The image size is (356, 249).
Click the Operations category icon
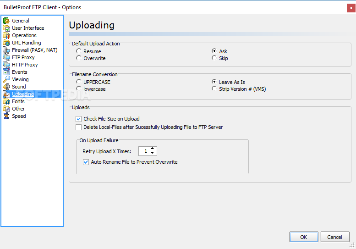pyautogui.click(x=6, y=35)
